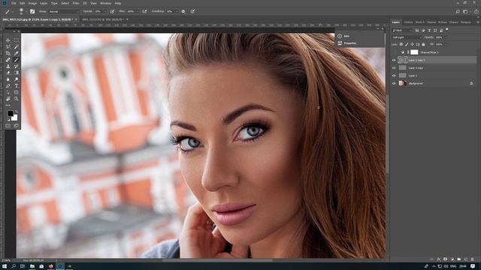Viewport: 481px width, 270px height.
Task: Open the Filter menu
Action: pyautogui.click(x=76, y=3)
